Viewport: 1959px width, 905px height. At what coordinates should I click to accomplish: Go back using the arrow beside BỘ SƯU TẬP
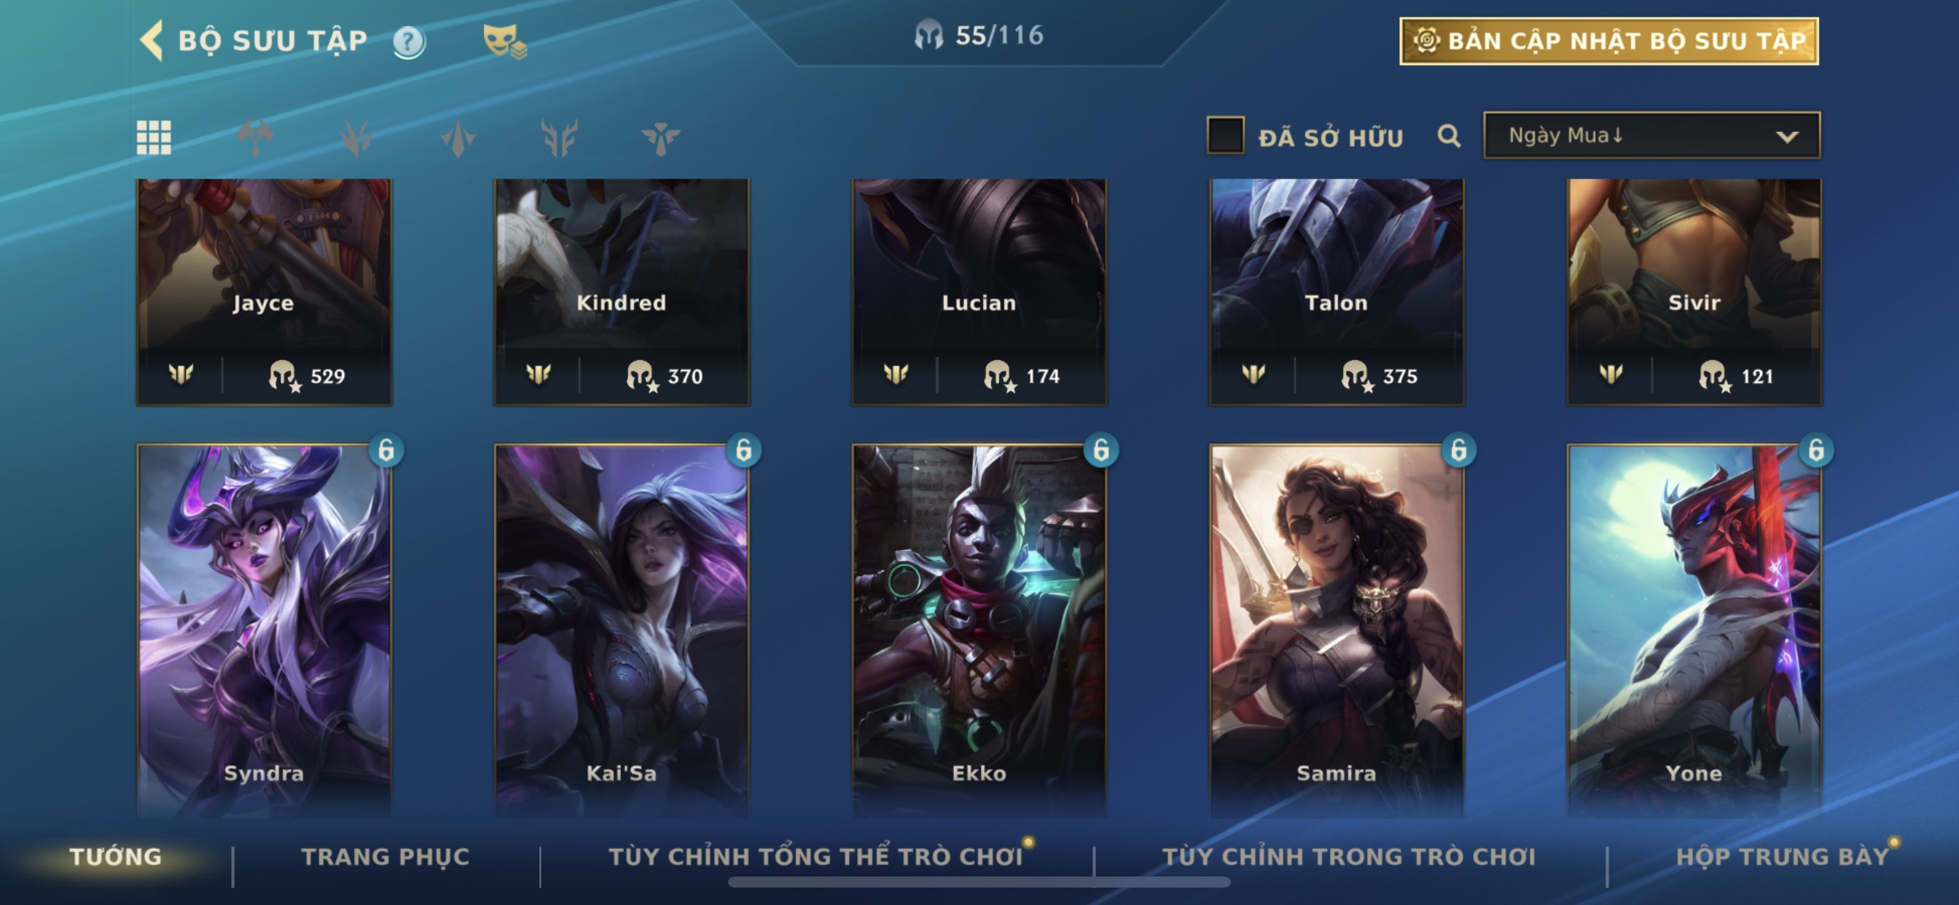pyautogui.click(x=152, y=40)
